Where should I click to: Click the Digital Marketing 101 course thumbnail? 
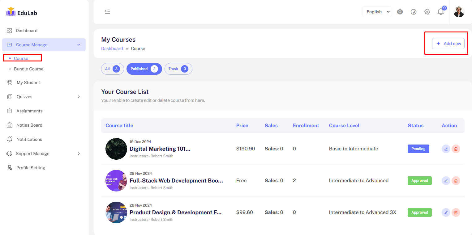(x=116, y=149)
